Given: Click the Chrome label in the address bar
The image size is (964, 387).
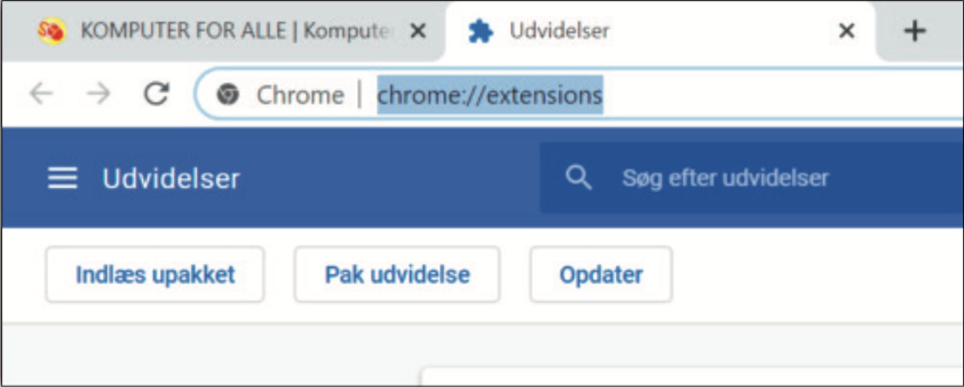Looking at the screenshot, I should click(300, 95).
